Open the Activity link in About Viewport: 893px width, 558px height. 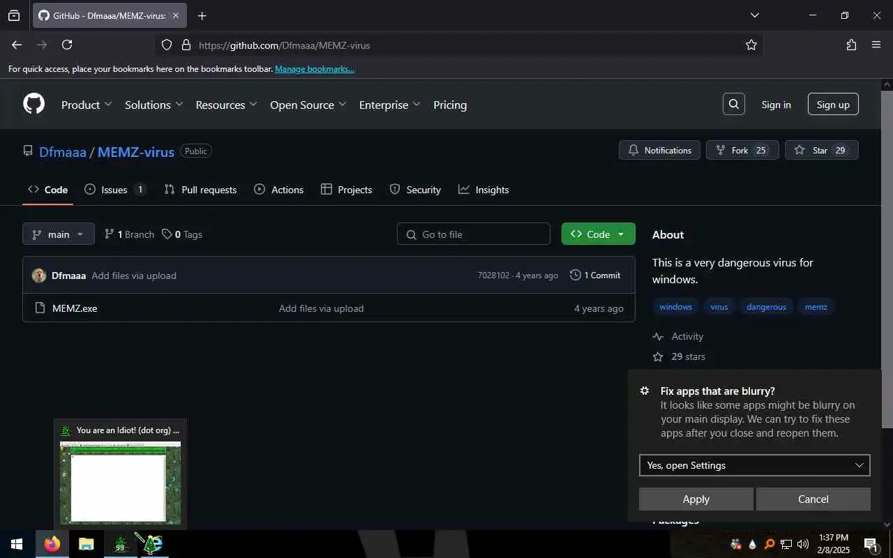point(677,336)
